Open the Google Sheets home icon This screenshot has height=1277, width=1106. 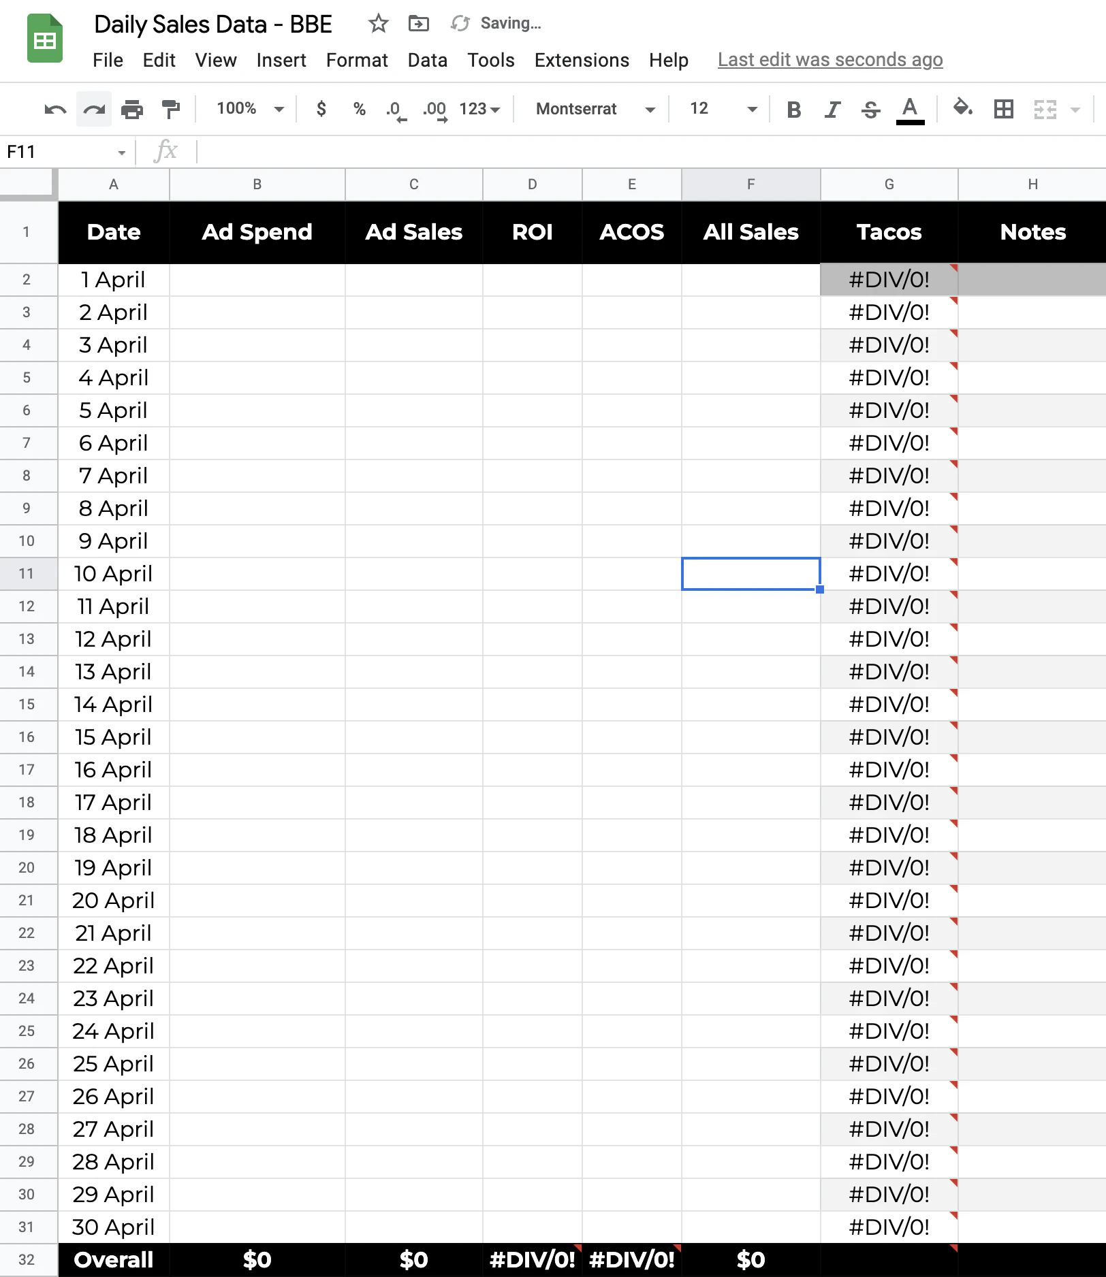45,38
